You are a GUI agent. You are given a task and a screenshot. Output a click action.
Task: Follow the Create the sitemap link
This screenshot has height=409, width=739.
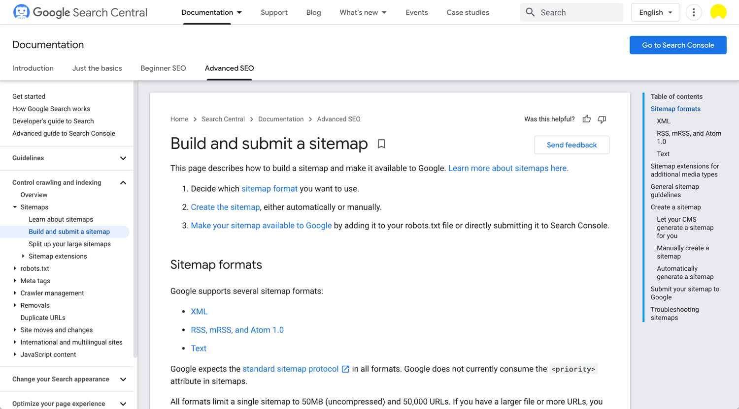(x=225, y=207)
